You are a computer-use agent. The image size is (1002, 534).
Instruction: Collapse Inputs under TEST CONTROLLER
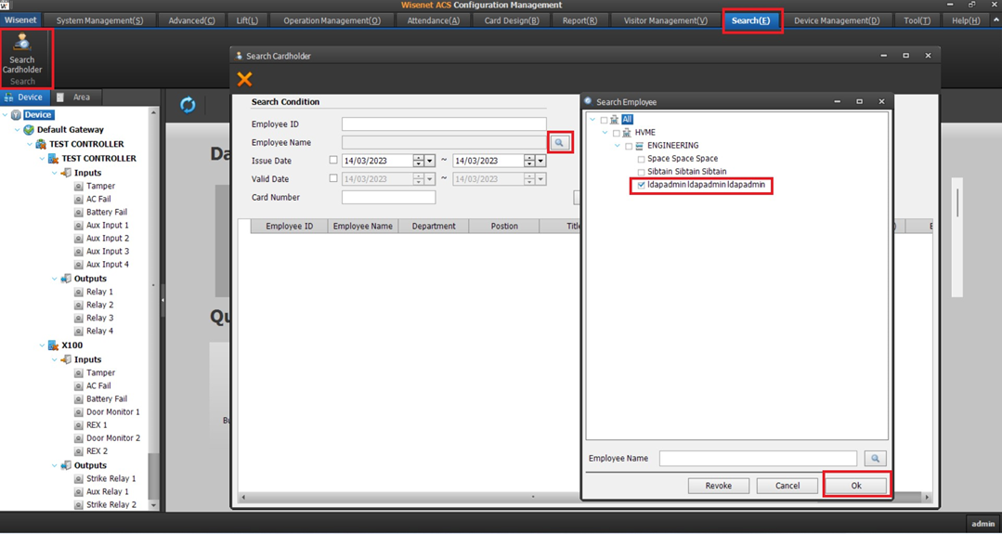[x=55, y=173]
